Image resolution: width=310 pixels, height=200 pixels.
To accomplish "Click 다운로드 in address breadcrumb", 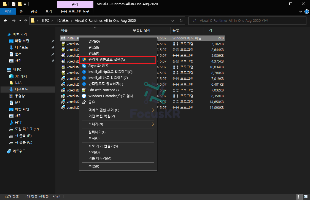I will click(x=62, y=21).
